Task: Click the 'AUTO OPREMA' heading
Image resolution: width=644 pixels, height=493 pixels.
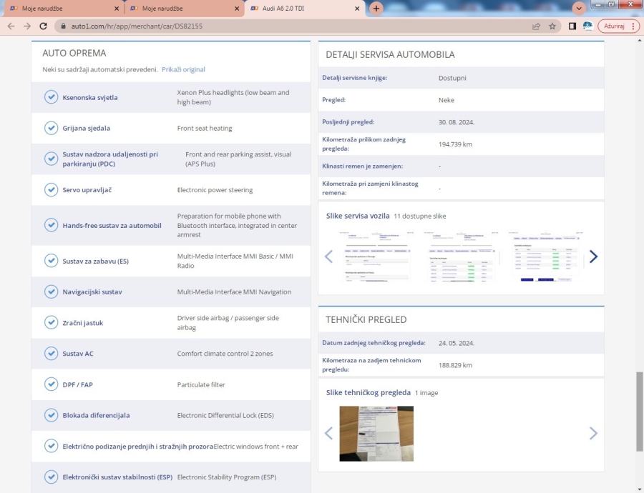Action: [x=74, y=53]
